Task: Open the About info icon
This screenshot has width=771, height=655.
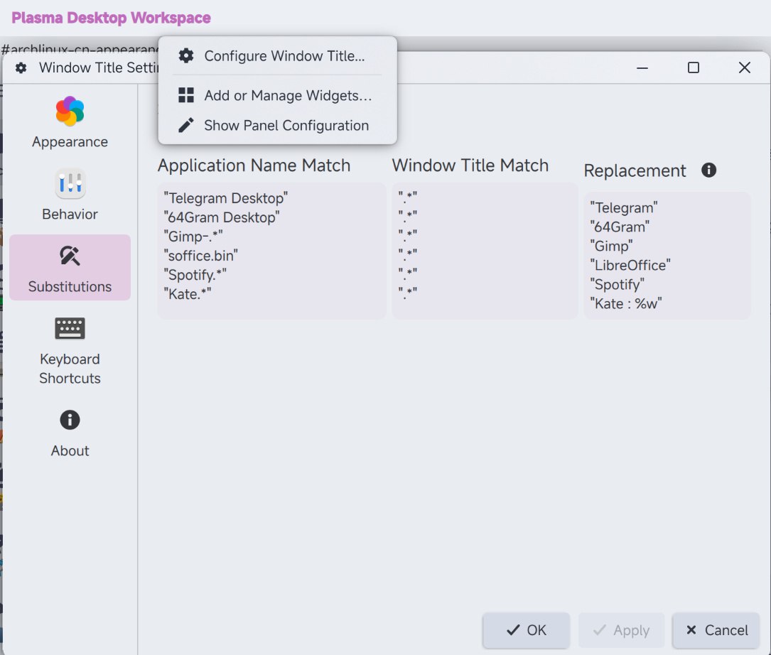Action: pos(70,420)
